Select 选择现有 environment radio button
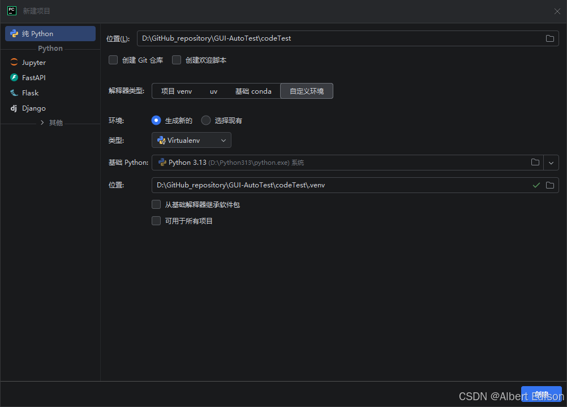567x407 pixels. pyautogui.click(x=206, y=120)
